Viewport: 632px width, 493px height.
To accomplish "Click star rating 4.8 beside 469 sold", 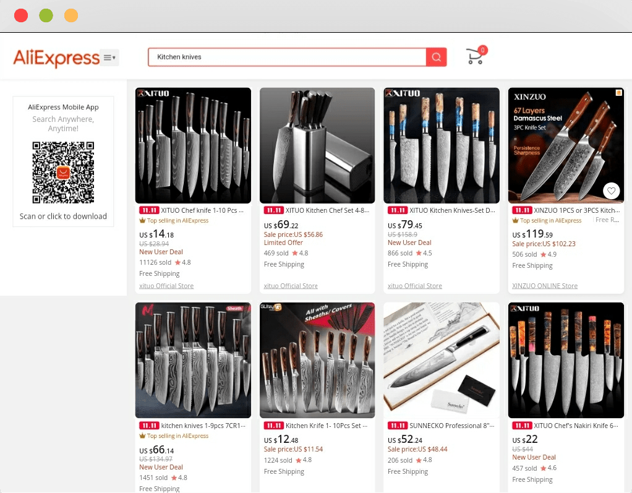I will point(300,253).
